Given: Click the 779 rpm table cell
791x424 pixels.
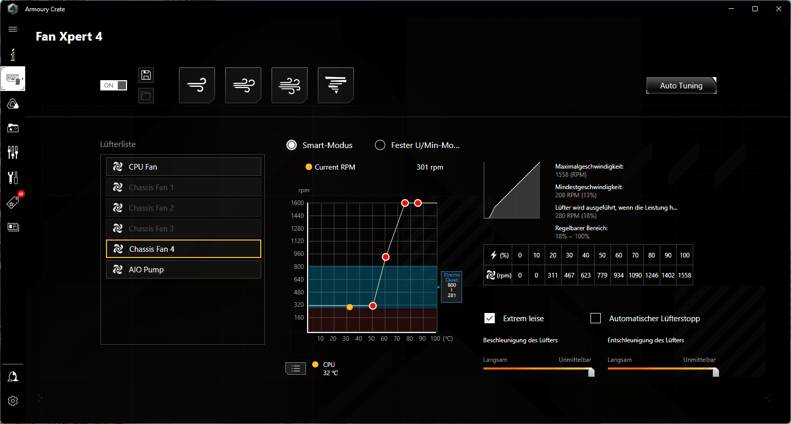Looking at the screenshot, I should pyautogui.click(x=602, y=275).
